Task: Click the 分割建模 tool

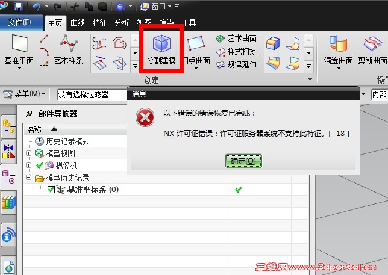Action: pyautogui.click(x=161, y=49)
